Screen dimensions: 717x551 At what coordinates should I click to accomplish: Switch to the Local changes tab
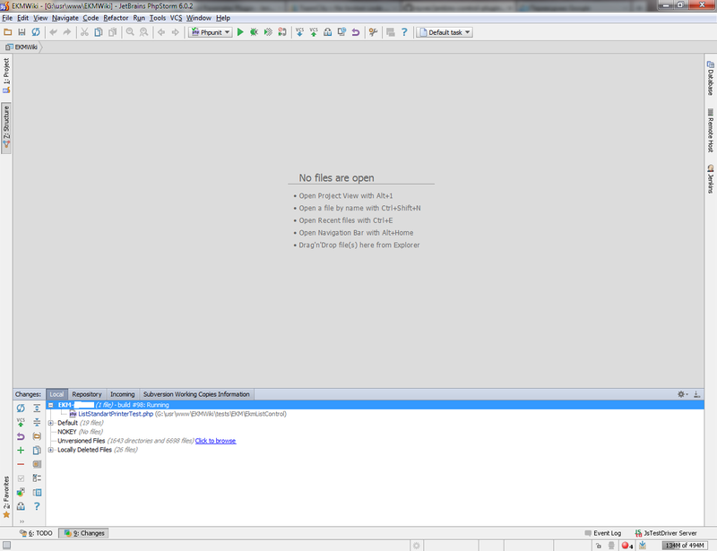[x=56, y=394]
